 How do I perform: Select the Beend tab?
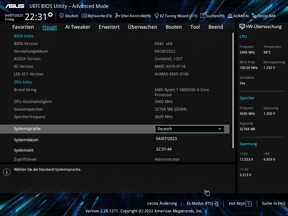coord(216,27)
